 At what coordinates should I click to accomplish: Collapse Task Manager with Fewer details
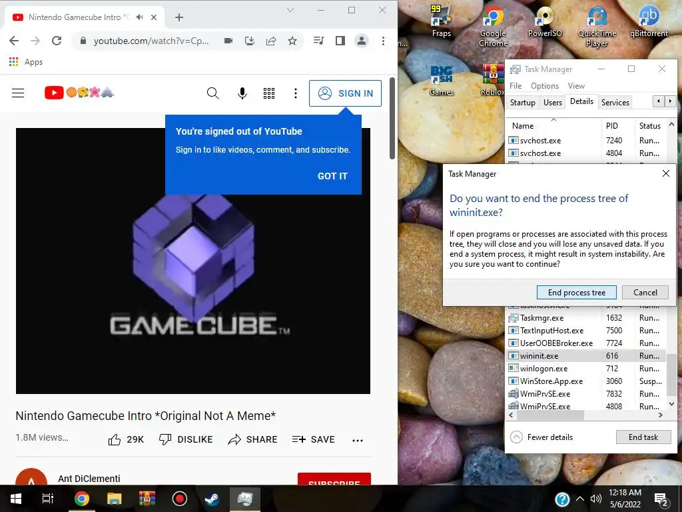[x=541, y=437]
